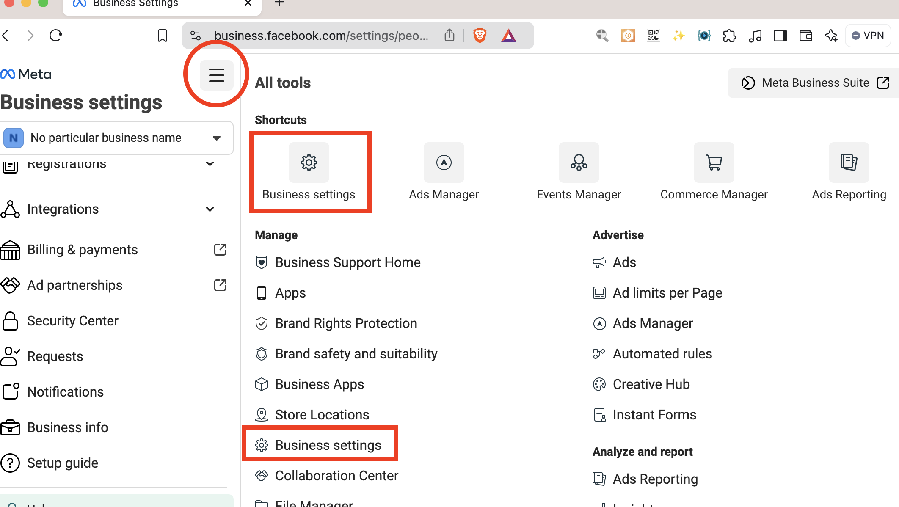Expand the Integrations section

[210, 209]
